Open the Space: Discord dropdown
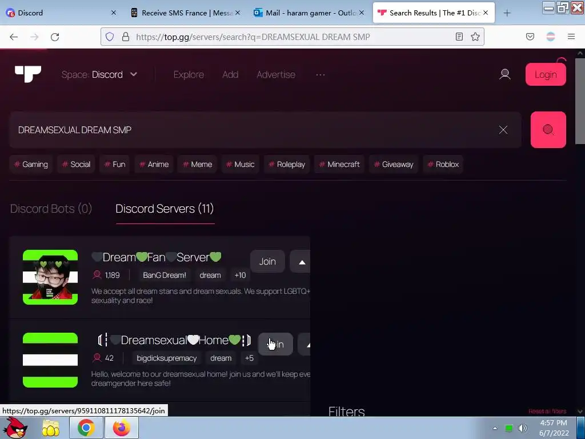This screenshot has width=585, height=439. click(99, 75)
